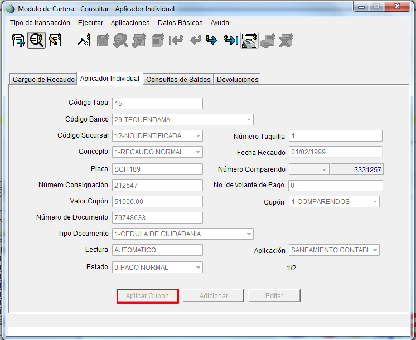Open the Tipo Documento combo box
Screen dimensions: 416x340
[248, 234]
